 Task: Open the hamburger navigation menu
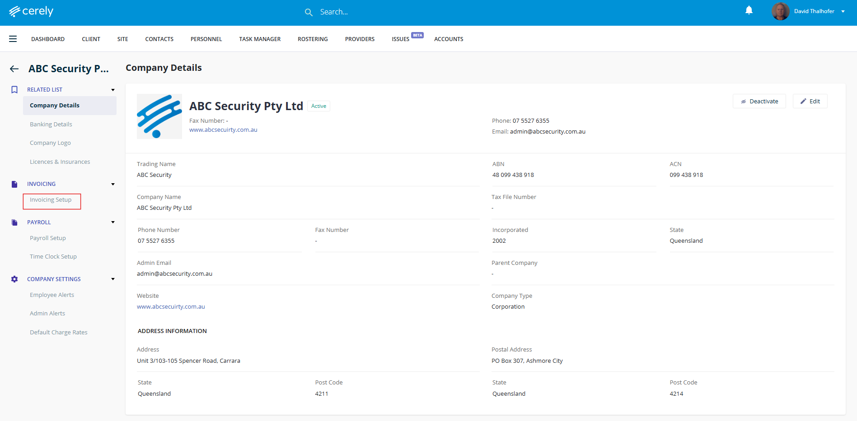[x=13, y=39]
